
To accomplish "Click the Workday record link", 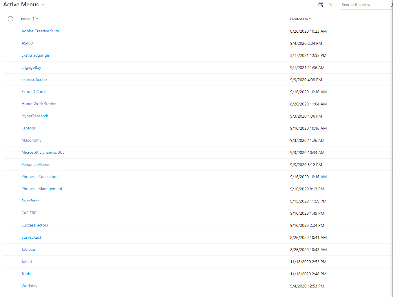I will (29, 286).
